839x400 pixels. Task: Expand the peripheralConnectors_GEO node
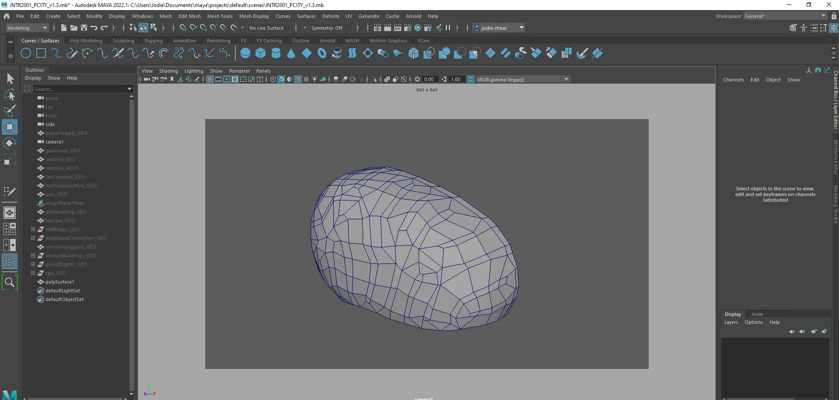click(x=33, y=238)
